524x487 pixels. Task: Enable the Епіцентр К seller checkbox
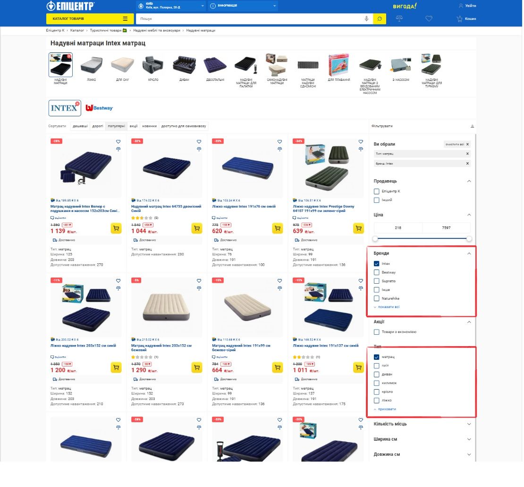pos(377,191)
